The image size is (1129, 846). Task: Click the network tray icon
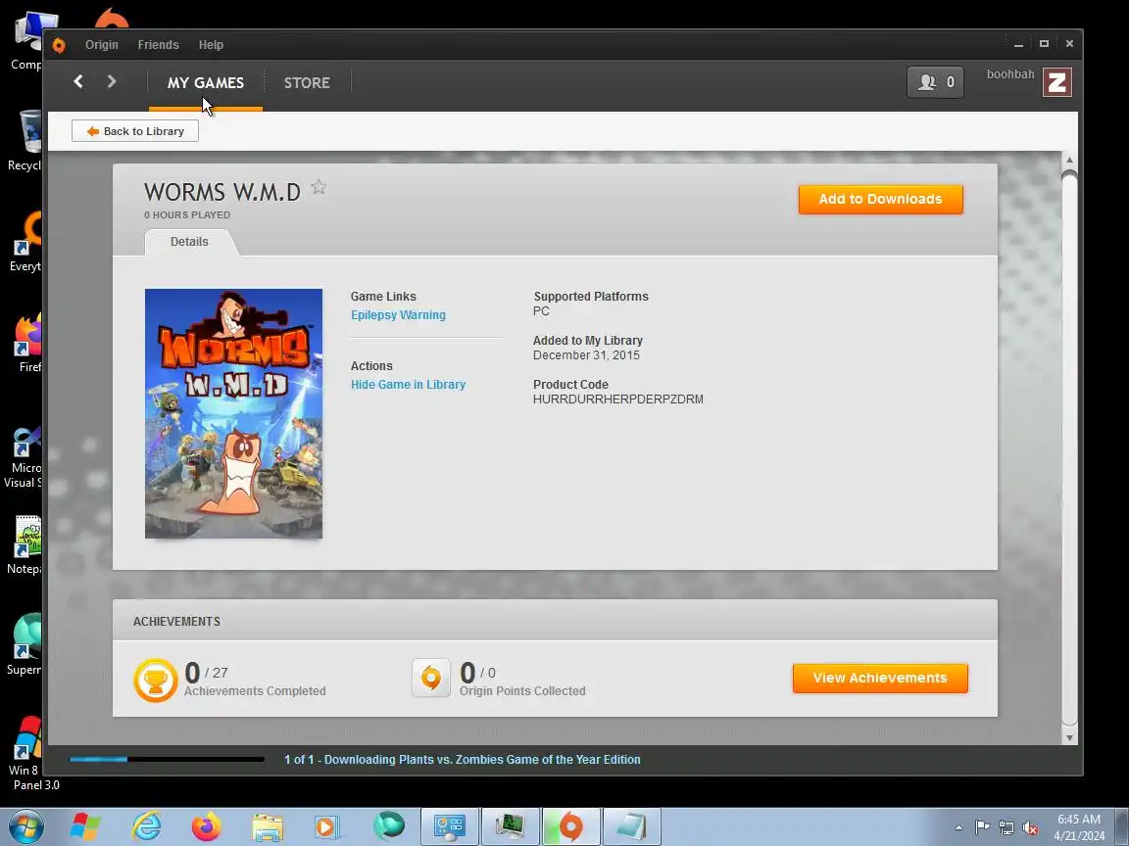(1006, 828)
